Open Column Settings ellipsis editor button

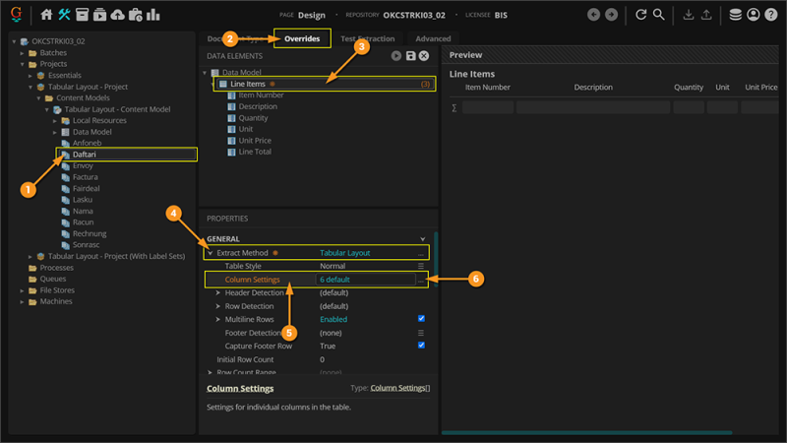[x=421, y=280]
